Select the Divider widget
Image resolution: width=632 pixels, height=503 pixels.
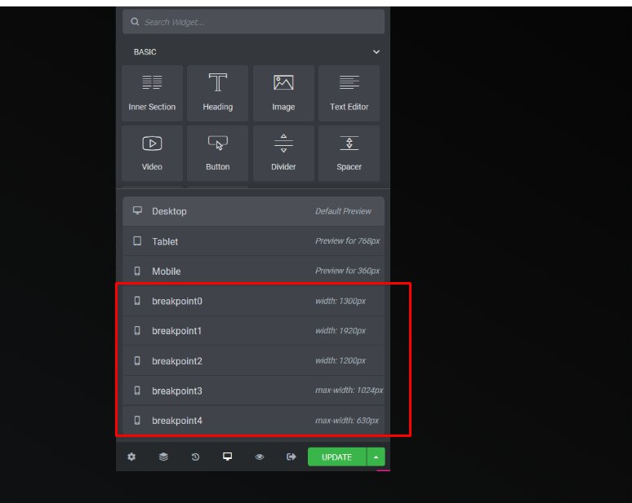(x=283, y=153)
